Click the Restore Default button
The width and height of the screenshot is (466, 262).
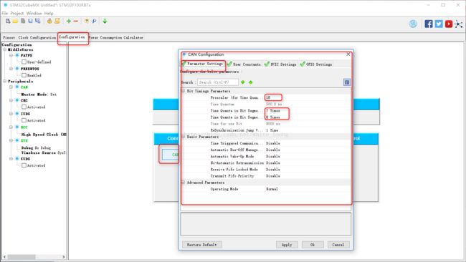pos(201,245)
